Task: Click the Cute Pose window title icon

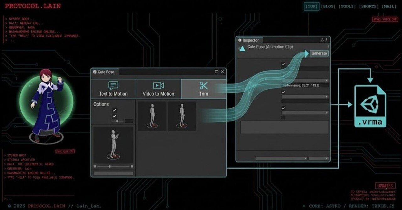Action: point(95,72)
